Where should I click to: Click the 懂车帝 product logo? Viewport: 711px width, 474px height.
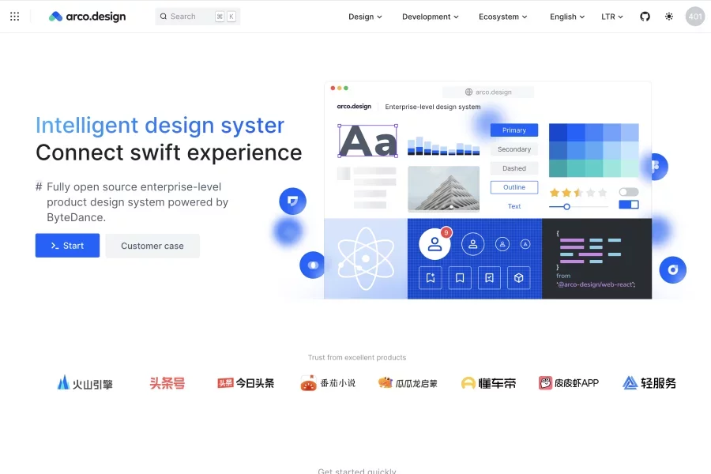click(488, 383)
